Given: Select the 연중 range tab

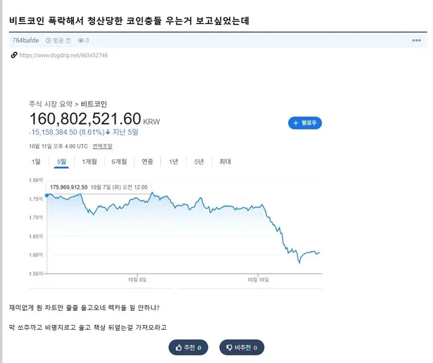Looking at the screenshot, I should coord(147,161).
